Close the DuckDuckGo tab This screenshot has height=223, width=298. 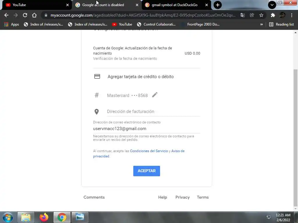coord(207,5)
